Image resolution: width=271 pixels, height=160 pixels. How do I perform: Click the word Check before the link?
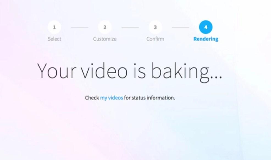point(92,98)
